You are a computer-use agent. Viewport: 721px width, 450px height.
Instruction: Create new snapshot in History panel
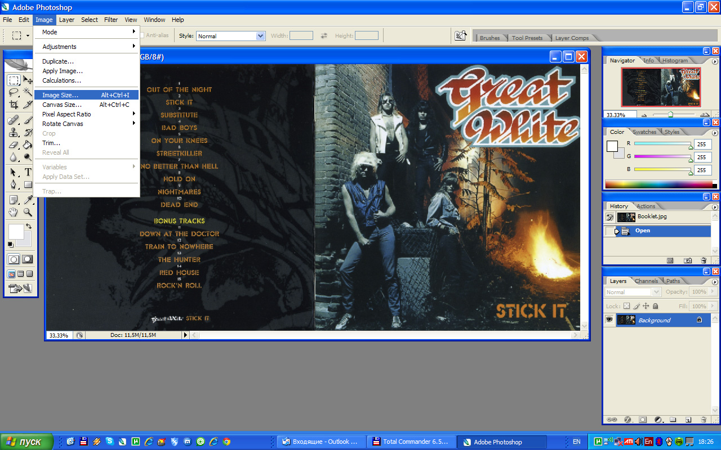point(688,260)
